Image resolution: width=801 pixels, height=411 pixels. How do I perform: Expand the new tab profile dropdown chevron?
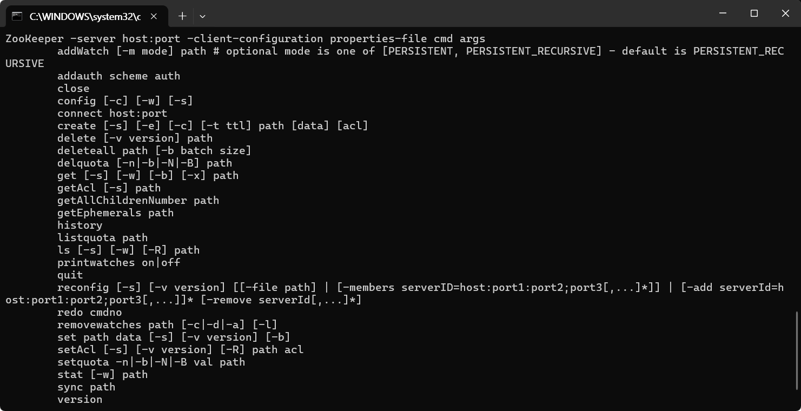coord(202,16)
